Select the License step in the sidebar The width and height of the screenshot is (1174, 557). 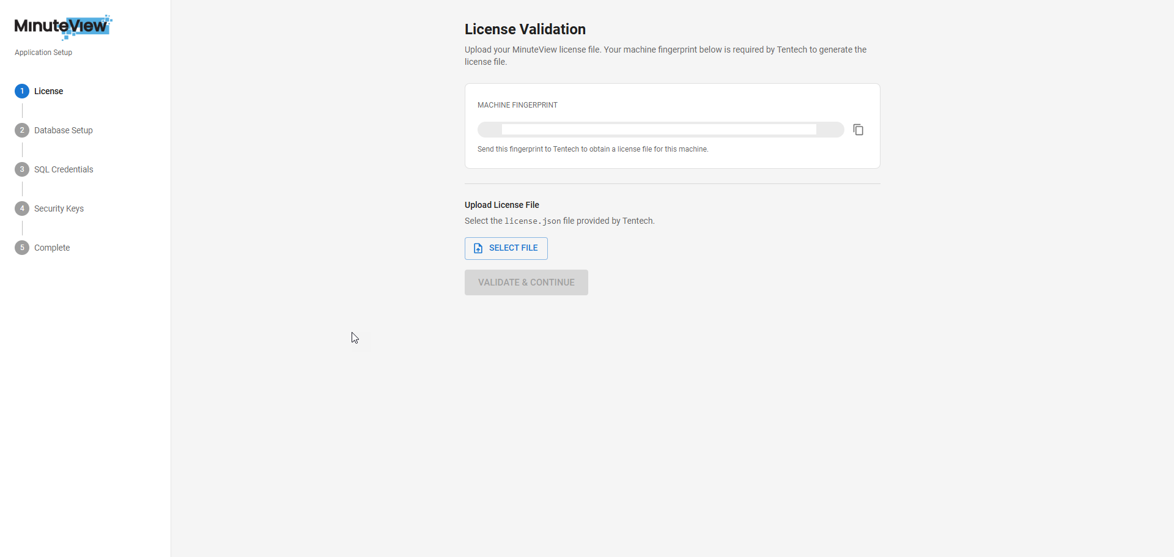coord(48,90)
